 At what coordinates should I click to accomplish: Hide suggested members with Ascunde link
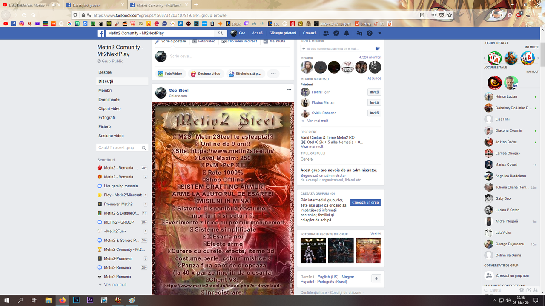coord(374,79)
